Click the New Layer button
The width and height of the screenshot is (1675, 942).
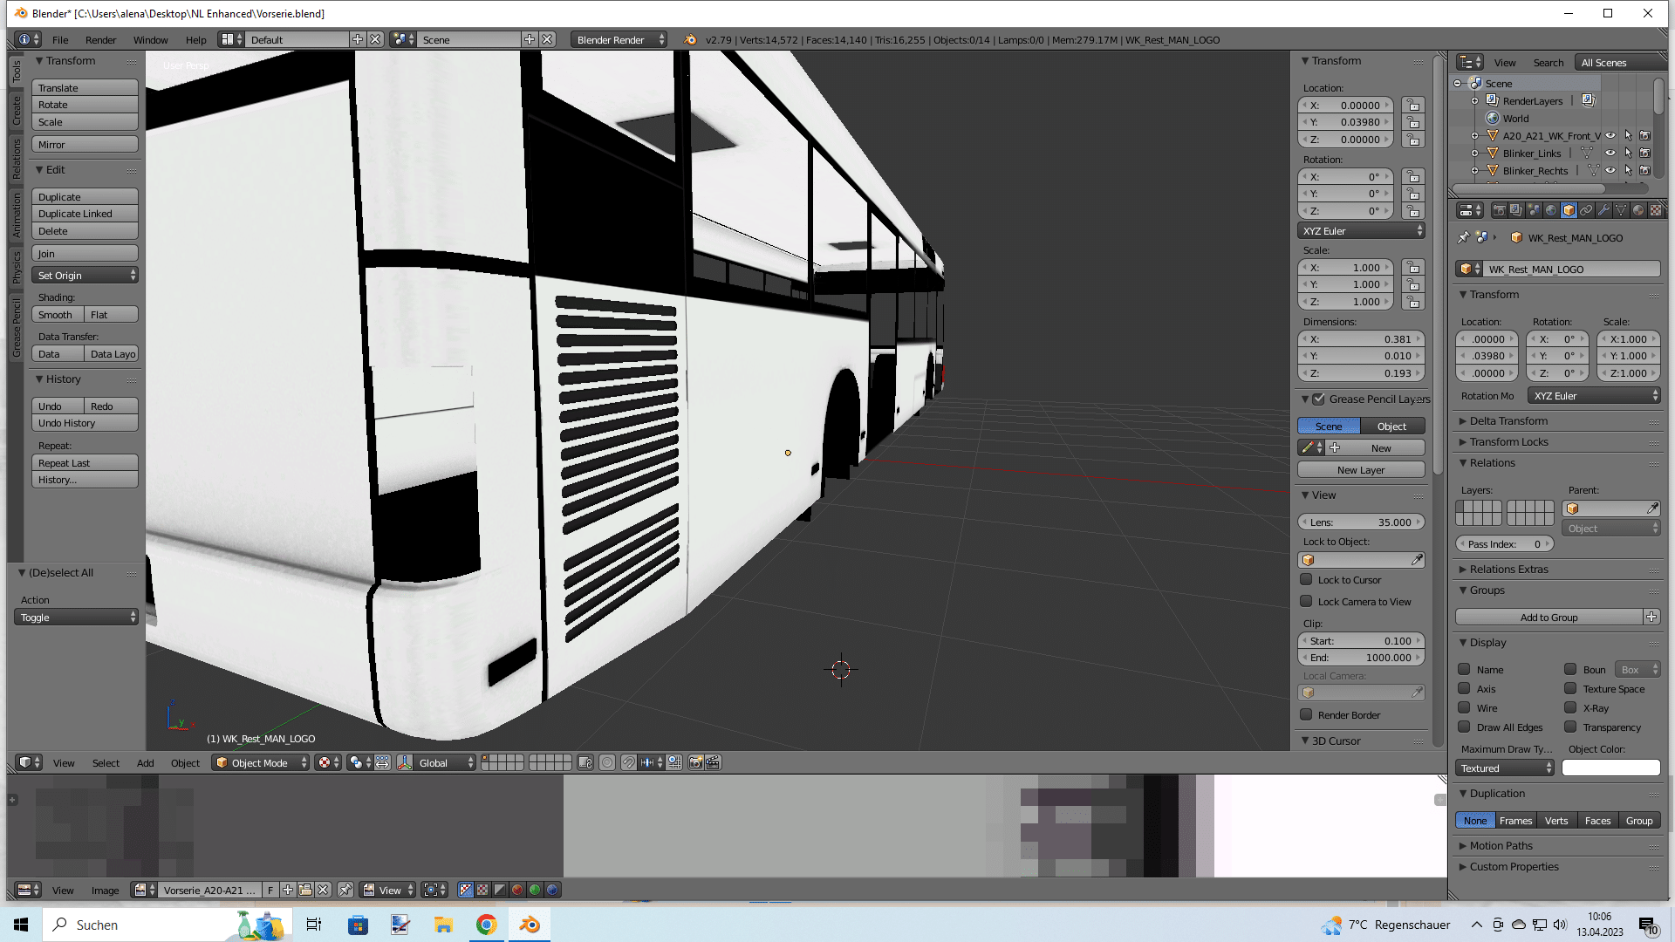(1360, 470)
